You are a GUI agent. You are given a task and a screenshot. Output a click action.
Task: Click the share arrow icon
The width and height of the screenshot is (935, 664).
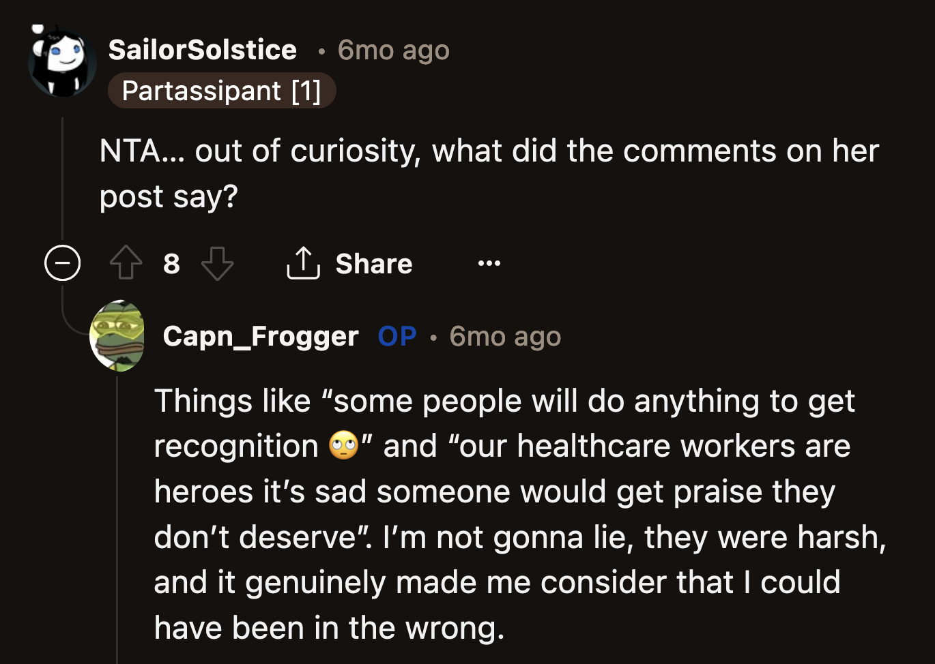[x=303, y=263]
